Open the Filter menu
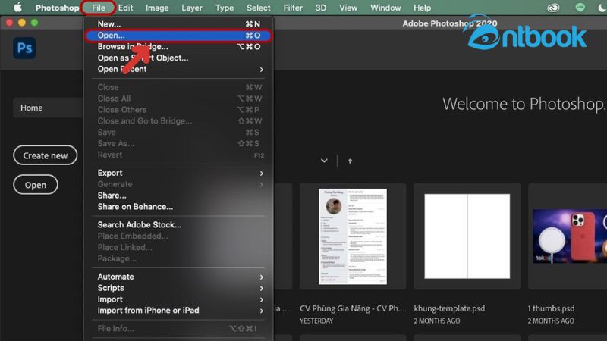The height and width of the screenshot is (341, 607). (x=293, y=8)
